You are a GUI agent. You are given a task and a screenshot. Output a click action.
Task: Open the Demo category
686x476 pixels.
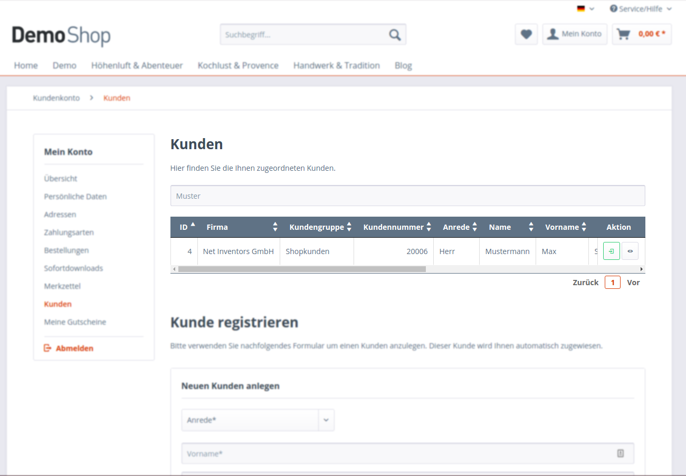pyautogui.click(x=64, y=65)
